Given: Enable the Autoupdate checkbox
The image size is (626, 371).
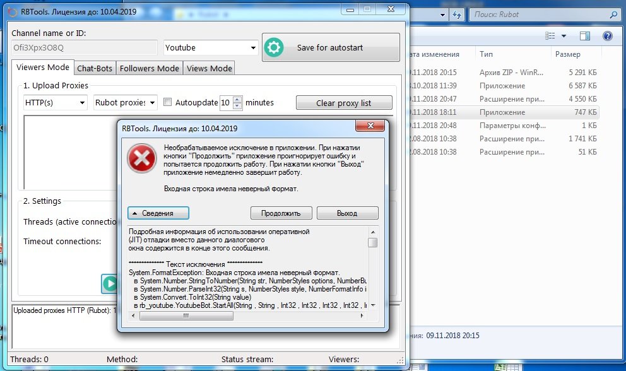Looking at the screenshot, I should [168, 102].
